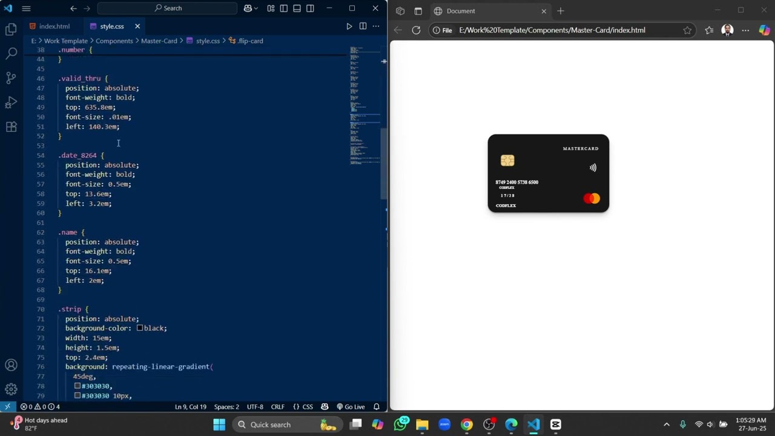
Task: Open the Copilot status bar icon
Action: point(325,407)
